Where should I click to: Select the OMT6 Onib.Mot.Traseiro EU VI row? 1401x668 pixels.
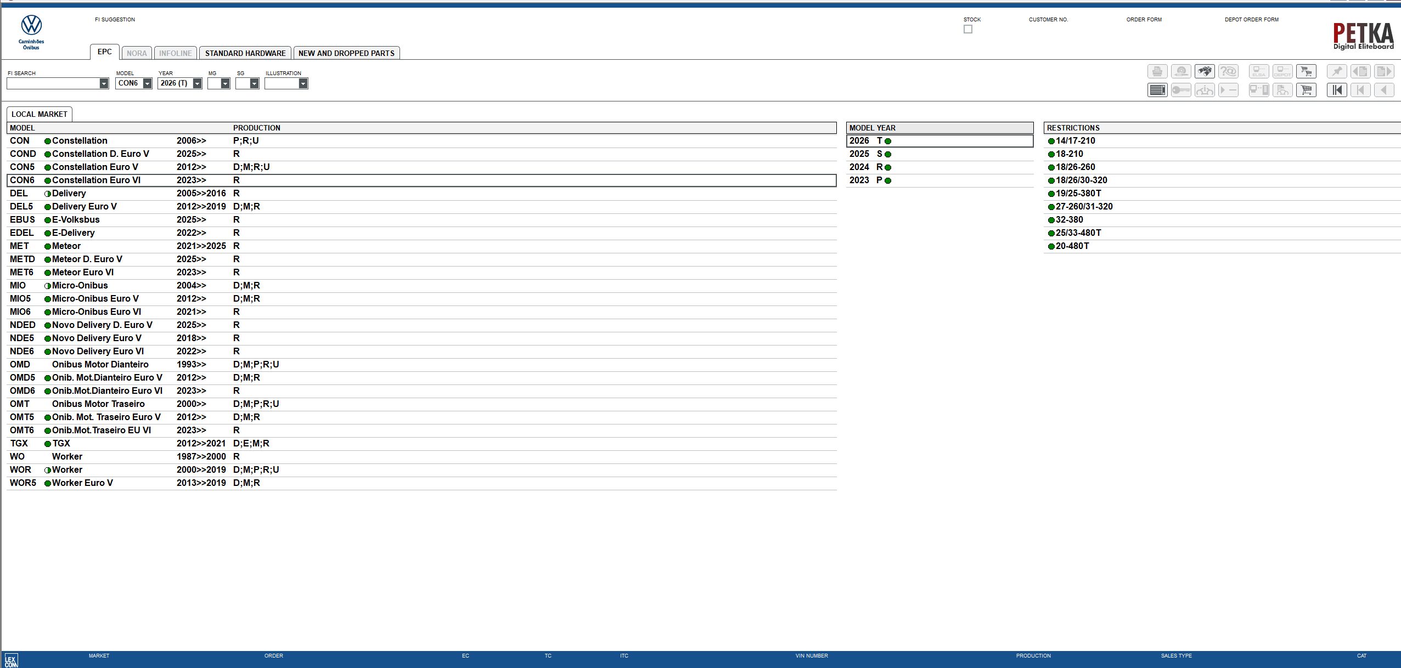click(x=421, y=431)
